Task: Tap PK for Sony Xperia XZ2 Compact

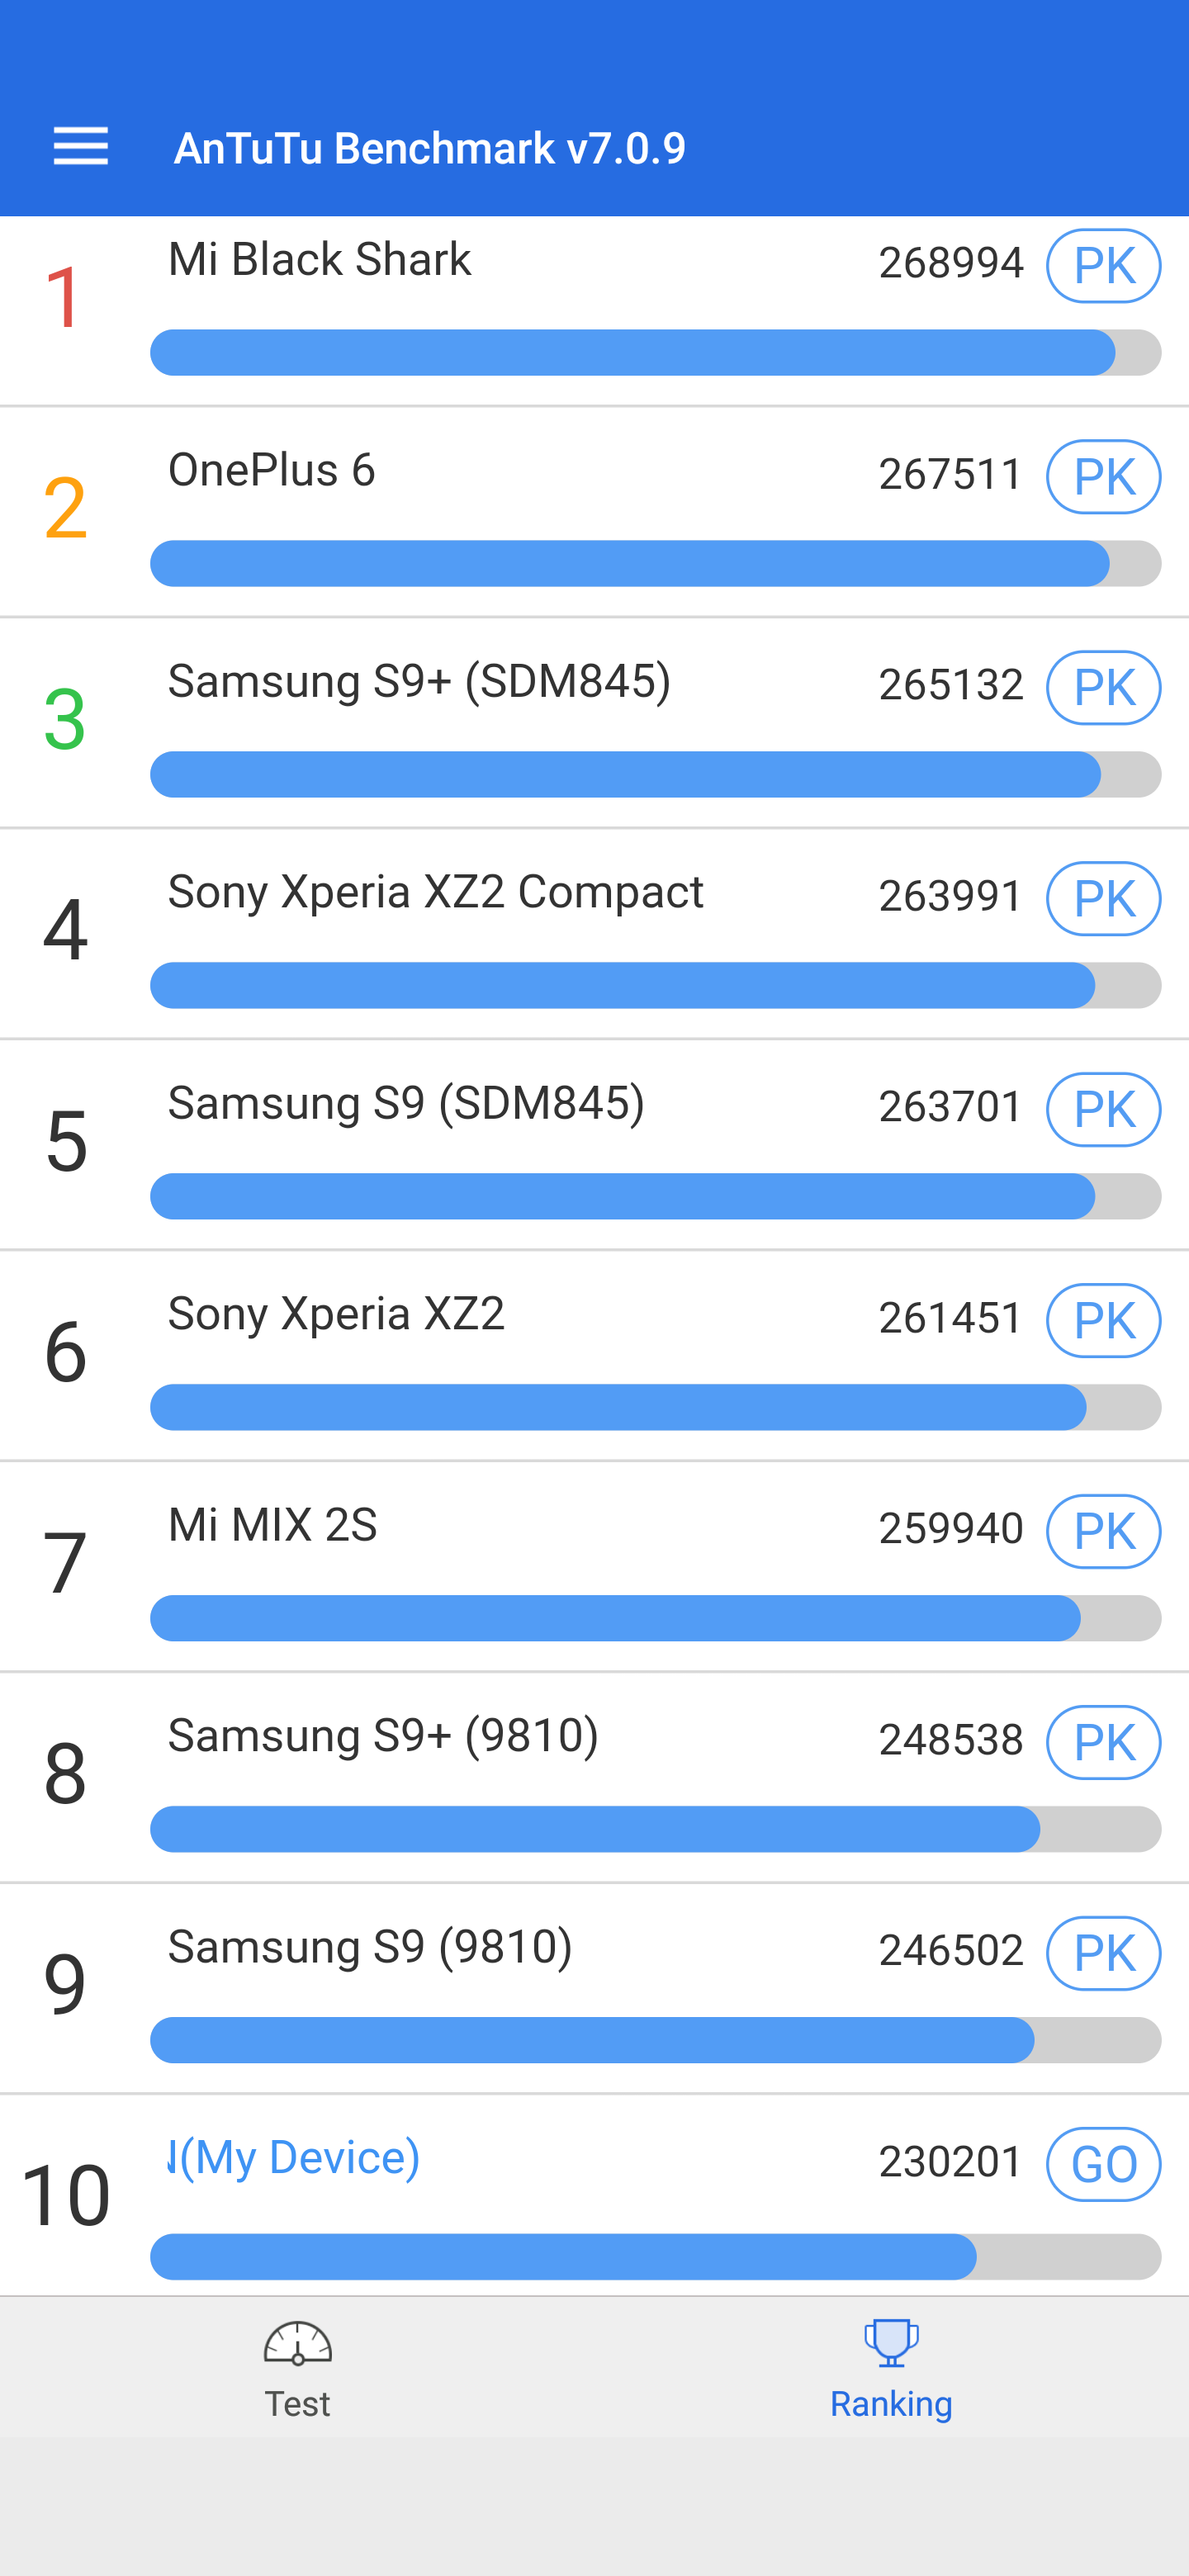Action: click(x=1103, y=899)
